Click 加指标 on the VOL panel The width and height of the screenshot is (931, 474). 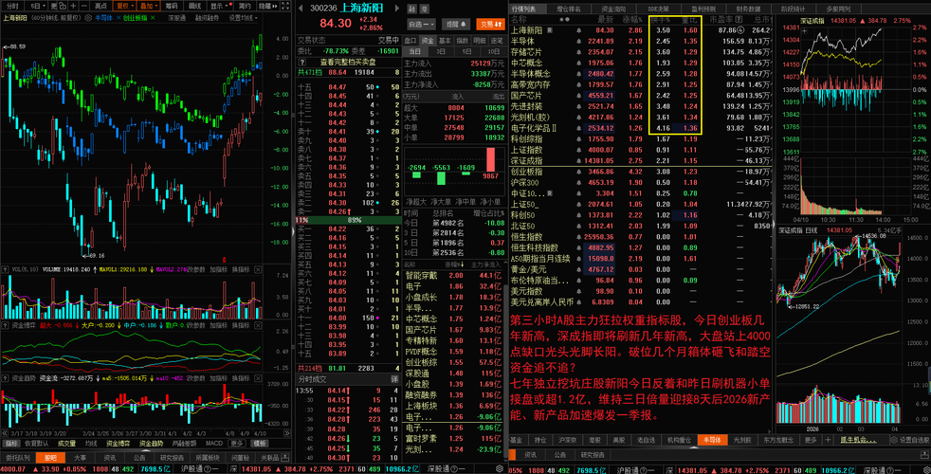point(218,269)
